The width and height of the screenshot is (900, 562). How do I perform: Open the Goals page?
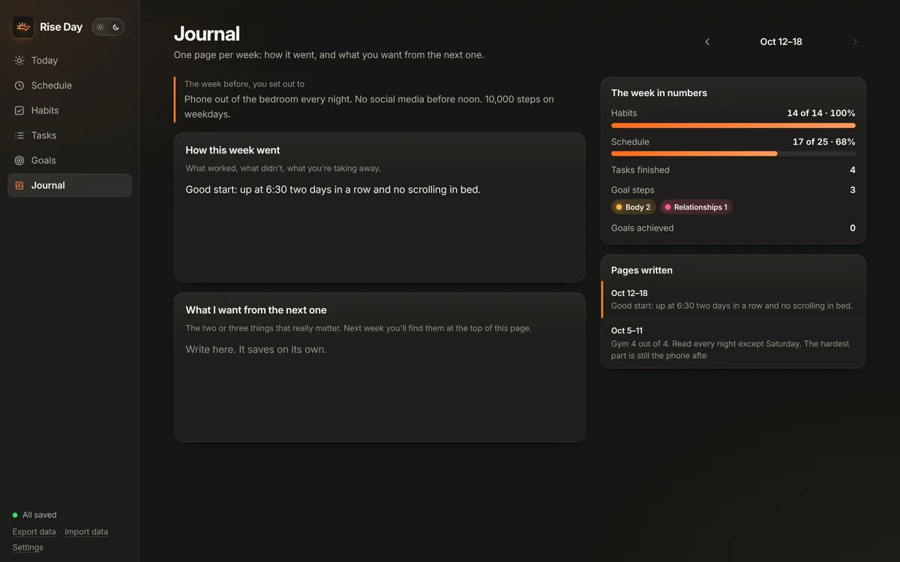click(70, 160)
